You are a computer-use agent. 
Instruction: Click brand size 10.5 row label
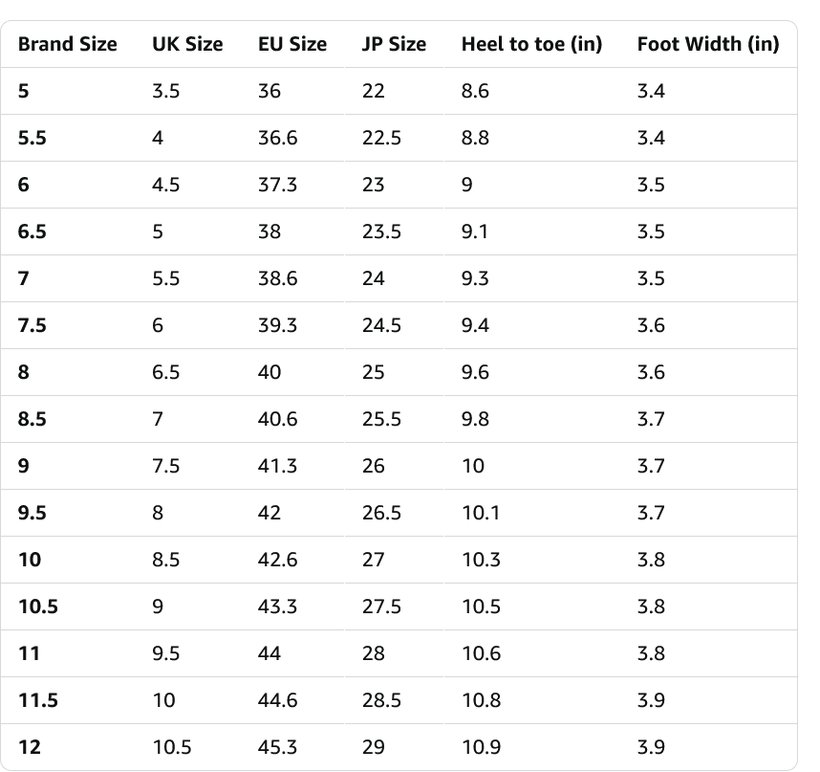[x=38, y=607]
